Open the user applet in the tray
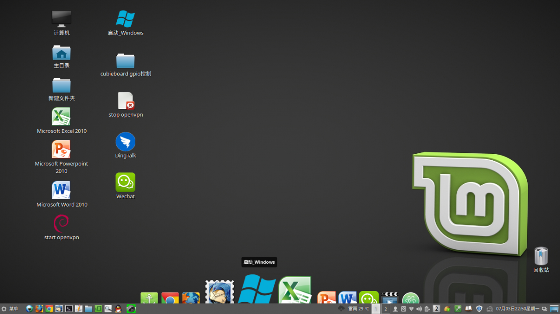 [x=395, y=309]
